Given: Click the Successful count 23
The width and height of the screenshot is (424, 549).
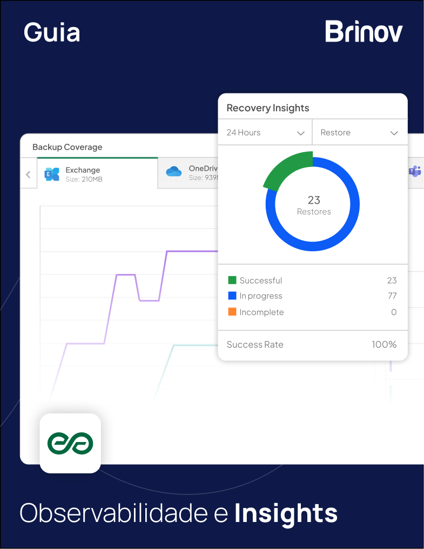Looking at the screenshot, I should pyautogui.click(x=392, y=280).
